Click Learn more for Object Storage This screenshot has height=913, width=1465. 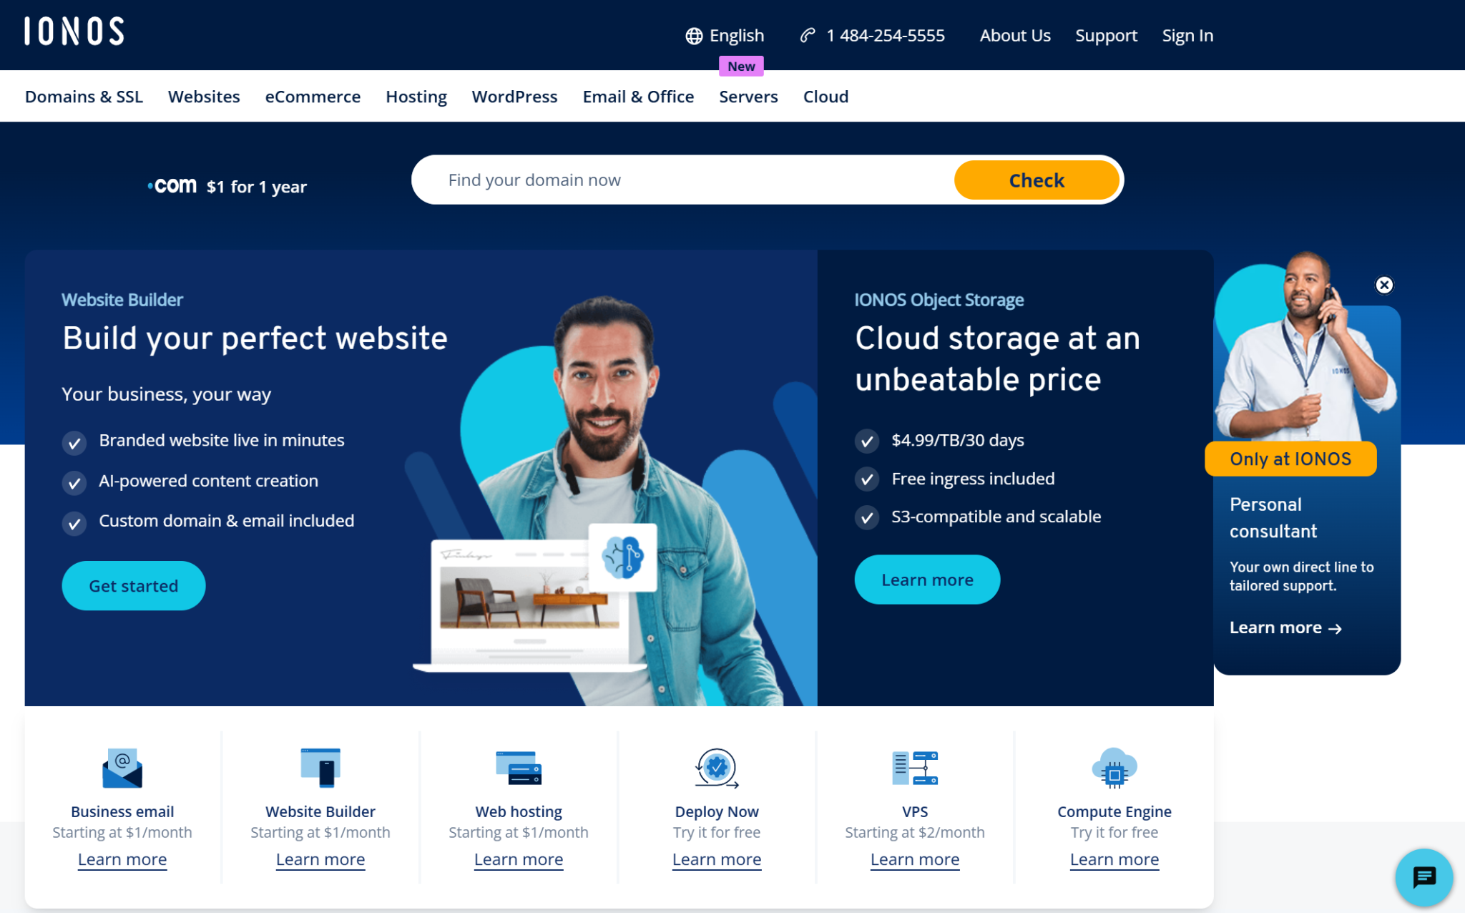(927, 580)
